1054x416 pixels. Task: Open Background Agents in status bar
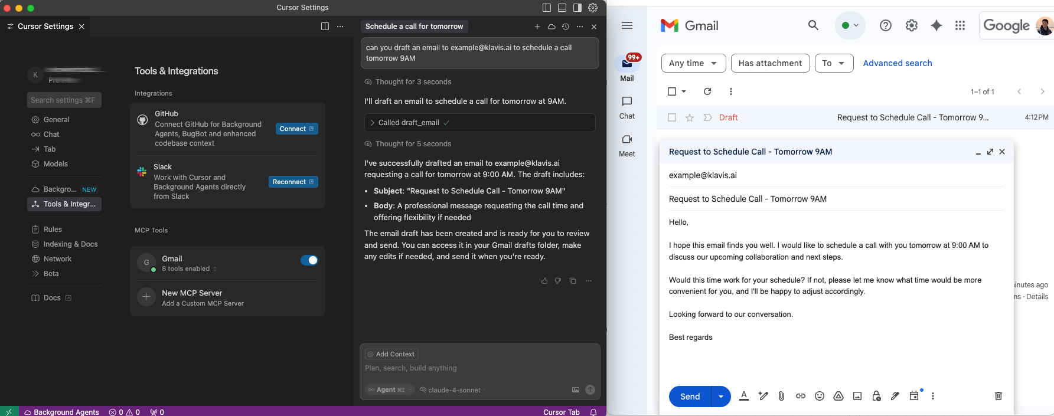pos(61,412)
